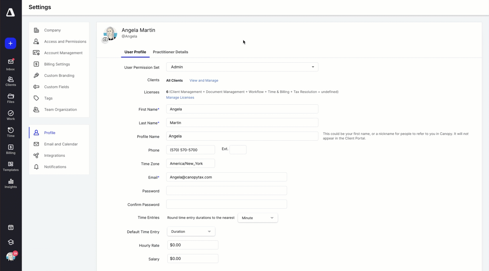Click the blue plus create button
489x271 pixels.
click(10, 43)
